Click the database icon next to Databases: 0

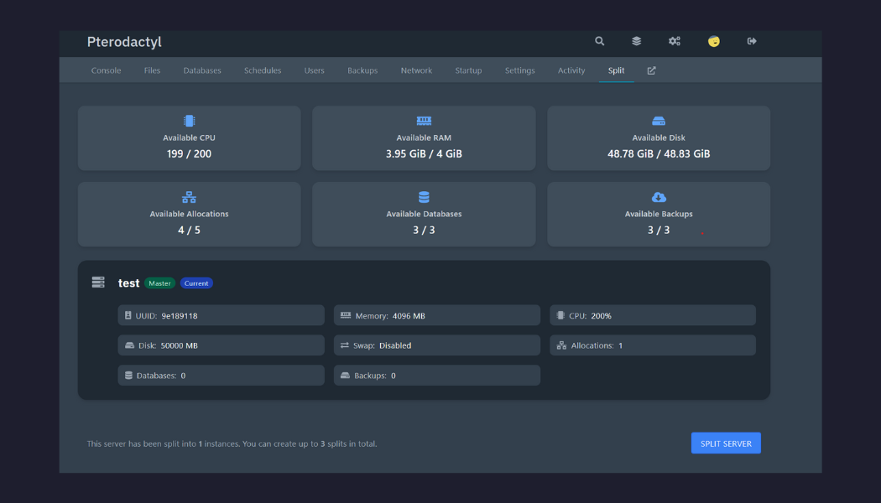(x=128, y=375)
